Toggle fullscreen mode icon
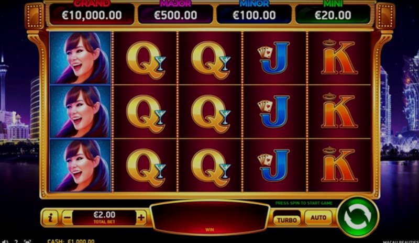This screenshot has height=243, width=419. pyautogui.click(x=28, y=241)
